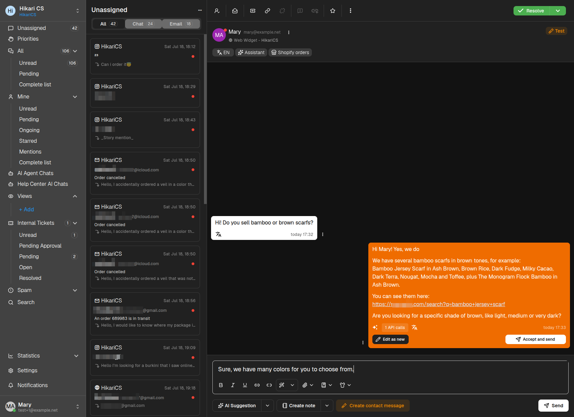Open the Unassigned list options menu
574x417 pixels.
(x=200, y=10)
